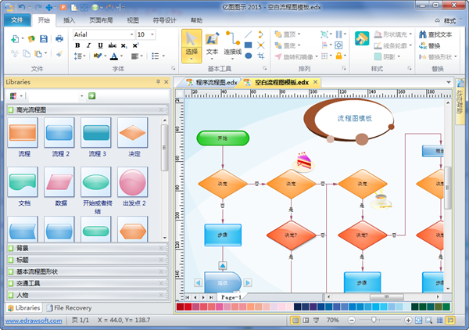Toggle strikethrough text formatting
This screenshot has width=469, height=330.
pos(113,46)
